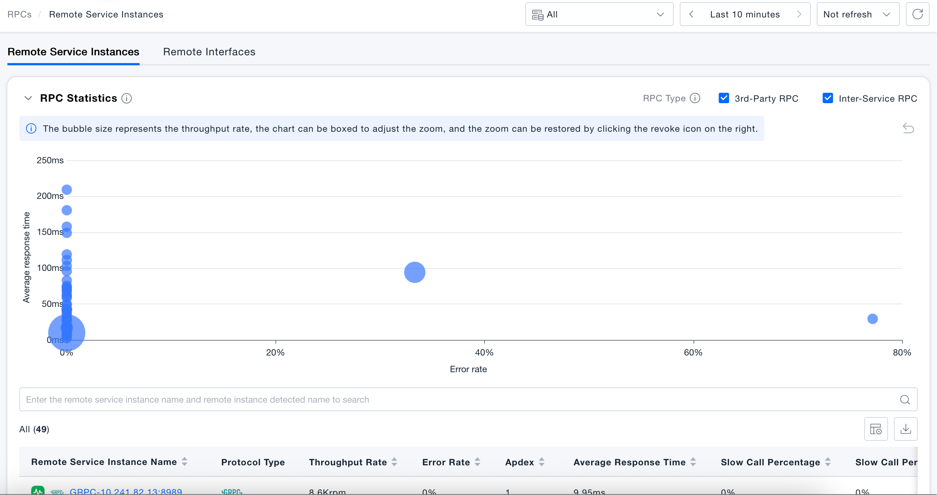This screenshot has width=937, height=495.
Task: Sort by Throughput Rate column
Action: point(394,462)
